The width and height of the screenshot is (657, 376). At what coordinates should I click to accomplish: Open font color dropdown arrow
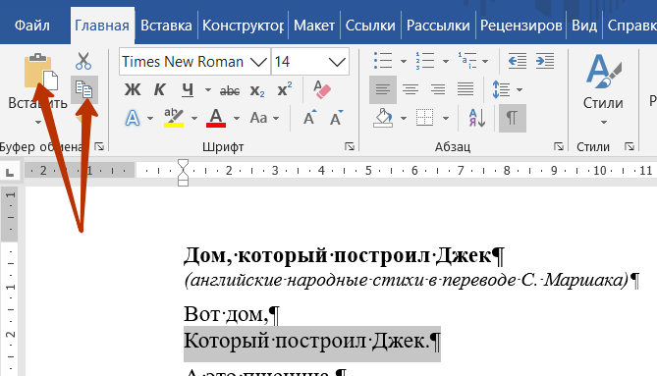pyautogui.click(x=237, y=119)
